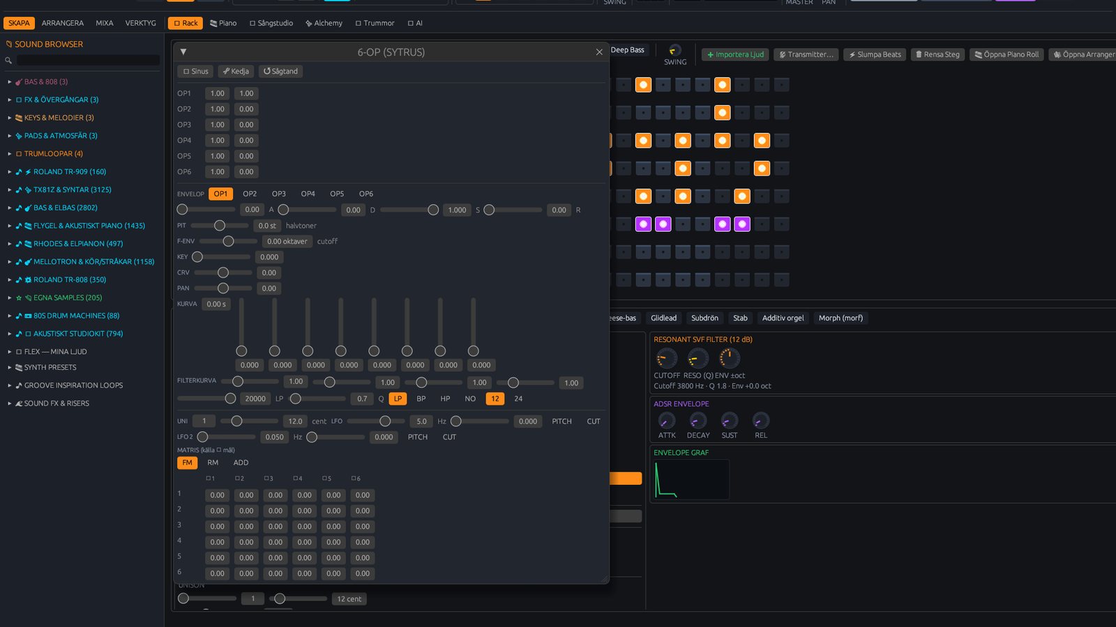Click the guitar icon beside BAS & 808
The width and height of the screenshot is (1116, 627).
click(19, 82)
